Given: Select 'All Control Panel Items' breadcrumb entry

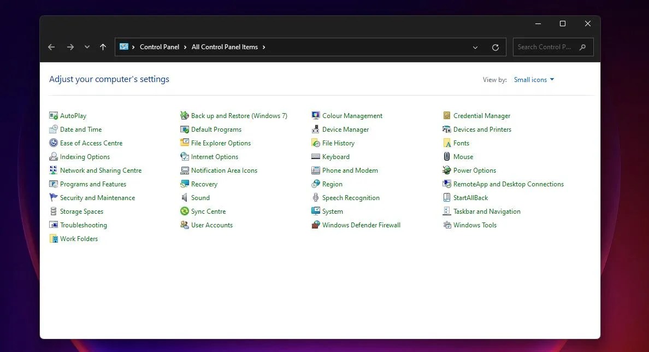Looking at the screenshot, I should (x=225, y=46).
